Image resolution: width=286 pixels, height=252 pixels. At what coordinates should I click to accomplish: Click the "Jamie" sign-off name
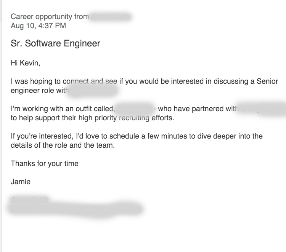pyautogui.click(x=21, y=182)
